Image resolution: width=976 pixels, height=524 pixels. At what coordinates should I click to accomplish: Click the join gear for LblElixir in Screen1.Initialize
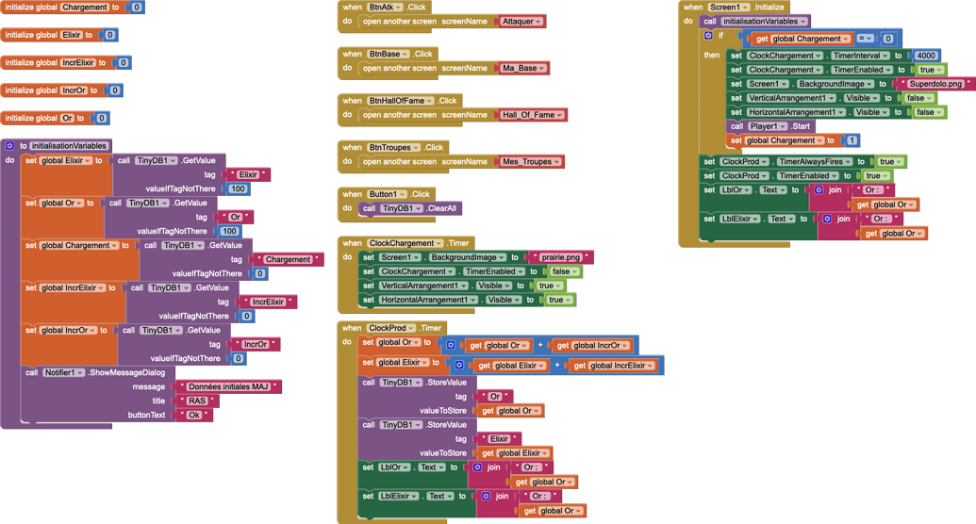coord(827,219)
